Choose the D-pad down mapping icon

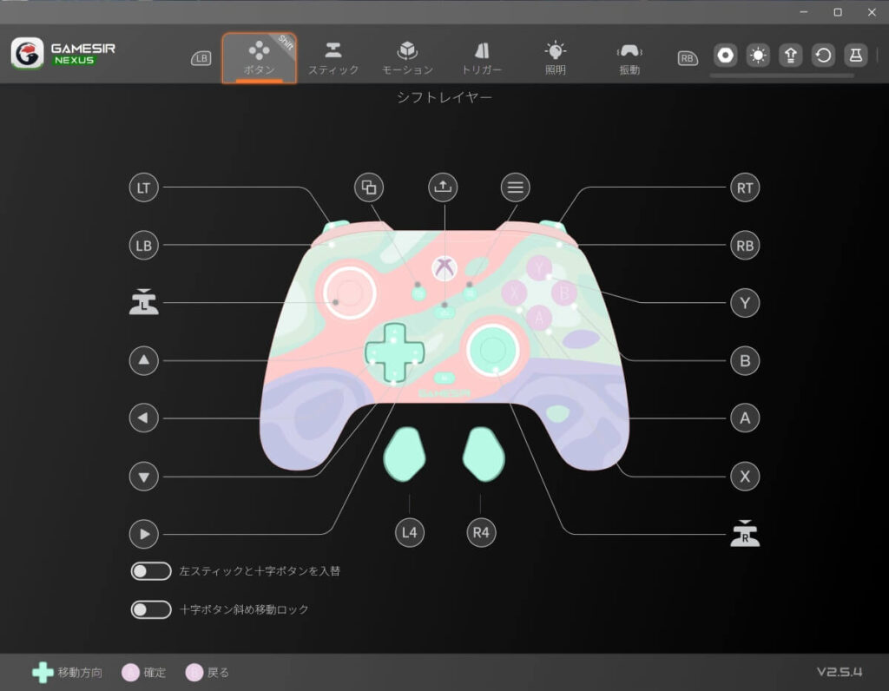click(143, 477)
